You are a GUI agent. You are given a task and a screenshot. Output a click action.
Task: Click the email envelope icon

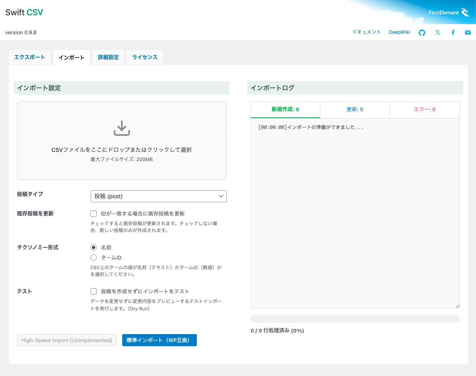click(x=468, y=33)
